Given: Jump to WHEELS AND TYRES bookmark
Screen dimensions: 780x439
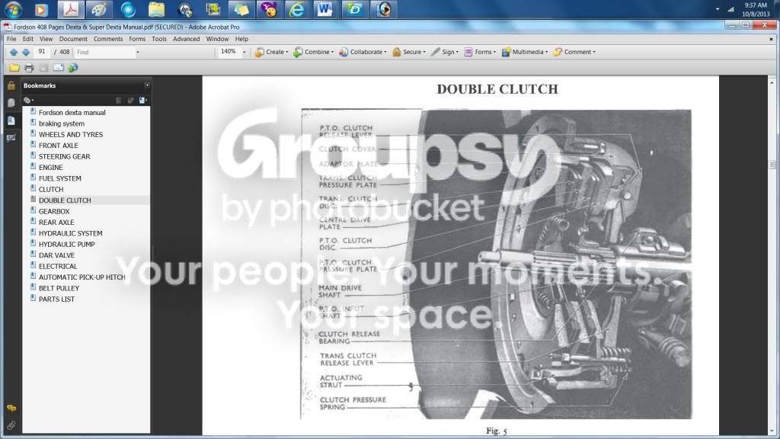Looking at the screenshot, I should tap(71, 134).
